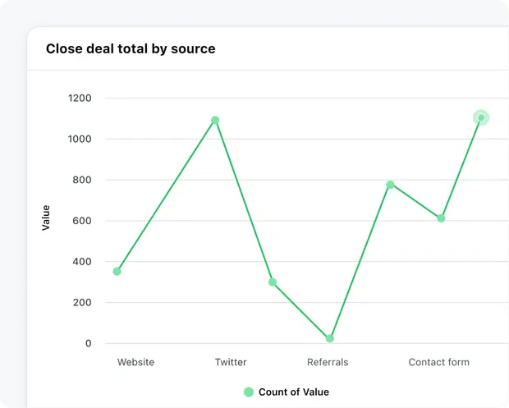Select the Twitter peak data point
The height and width of the screenshot is (408, 509).
pos(215,121)
